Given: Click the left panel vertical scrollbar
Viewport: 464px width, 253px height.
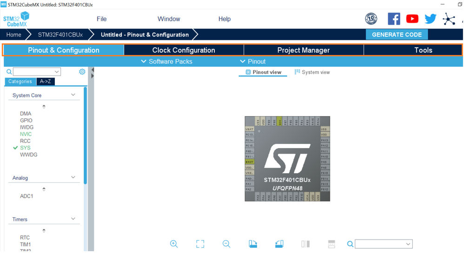Looking at the screenshot, I should [86, 136].
